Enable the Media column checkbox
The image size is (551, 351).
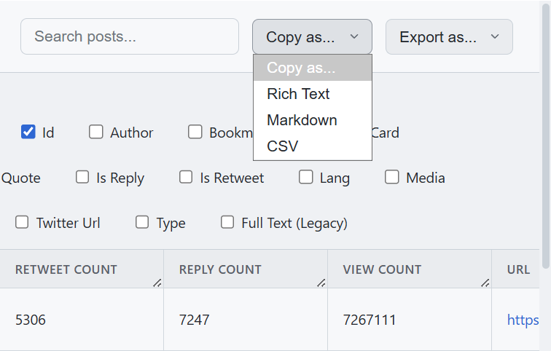click(392, 178)
